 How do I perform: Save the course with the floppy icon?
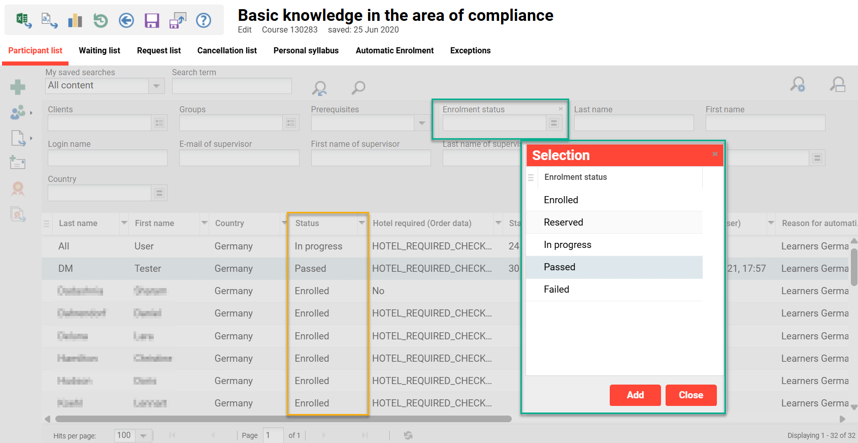152,20
